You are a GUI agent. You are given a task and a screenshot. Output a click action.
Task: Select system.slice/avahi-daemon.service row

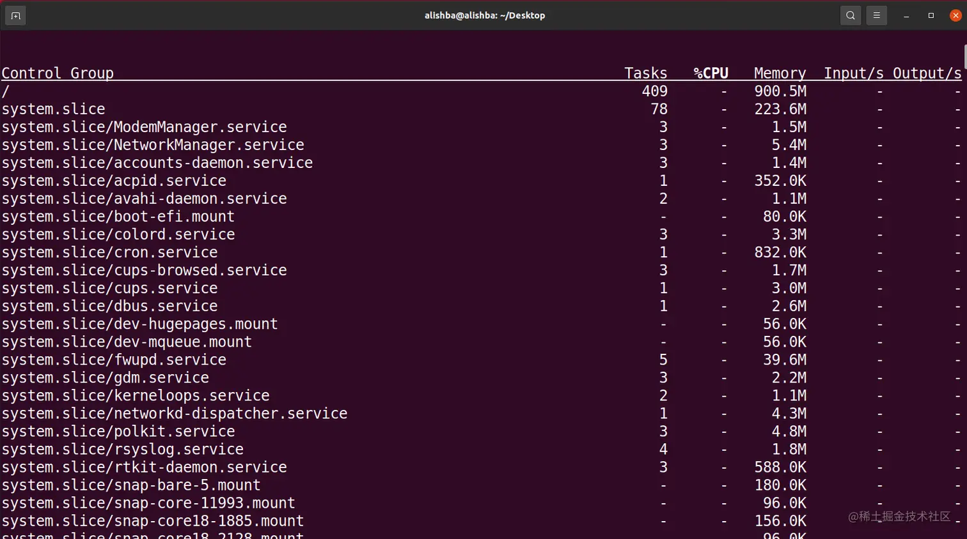tap(481, 199)
